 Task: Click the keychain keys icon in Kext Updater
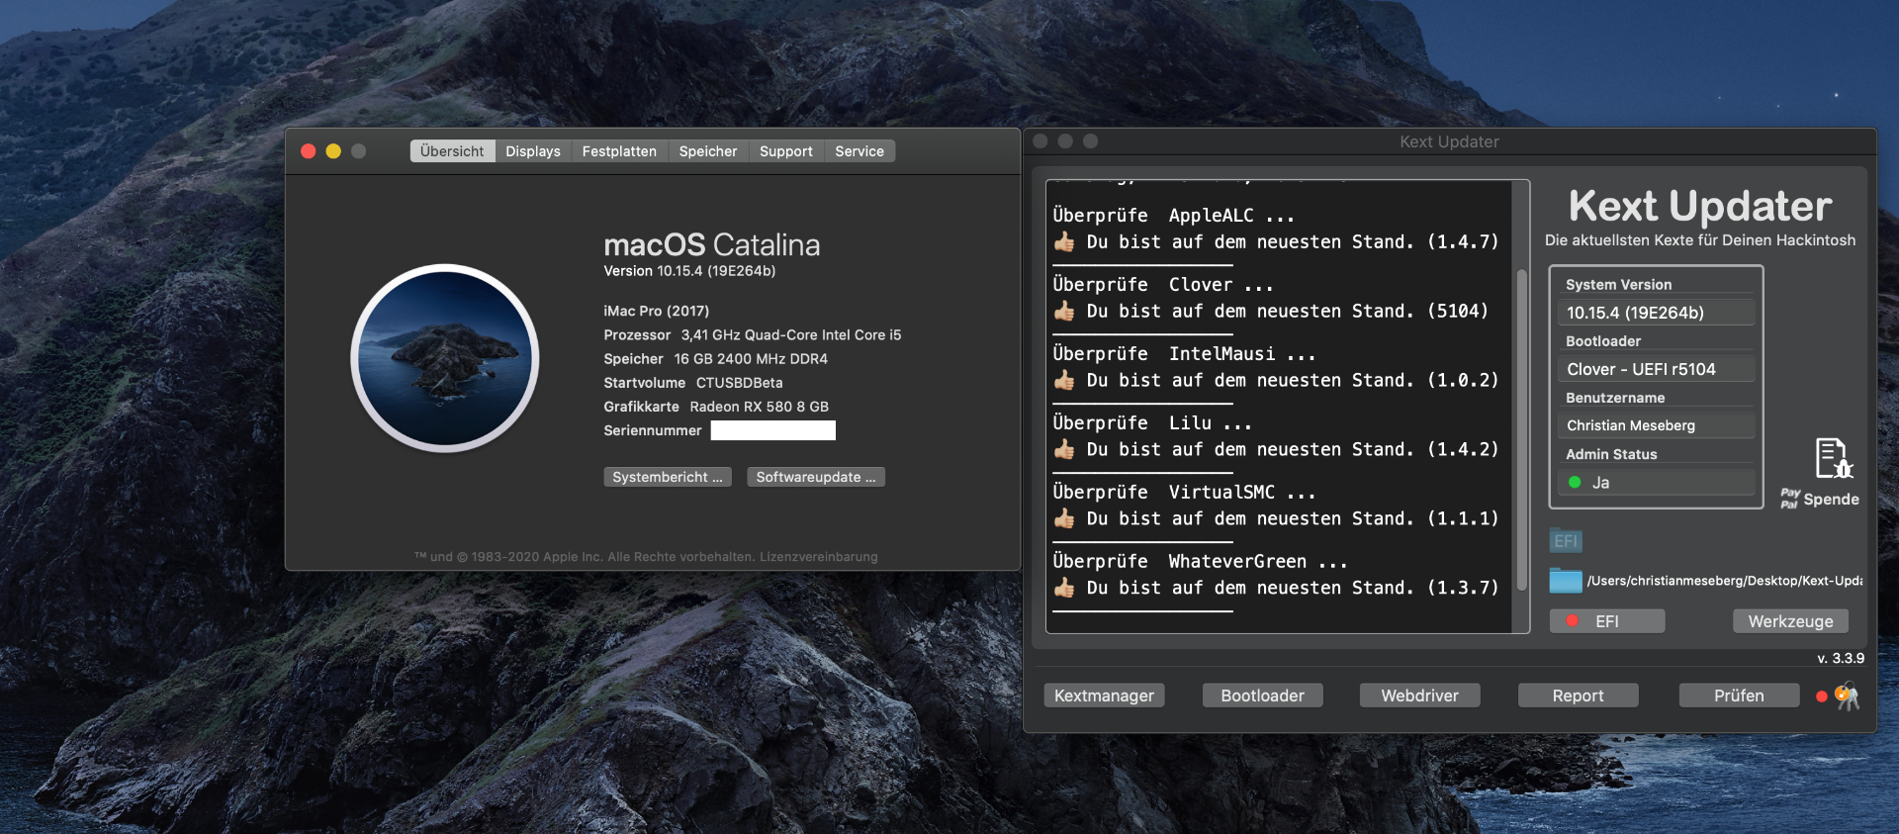tap(1847, 696)
